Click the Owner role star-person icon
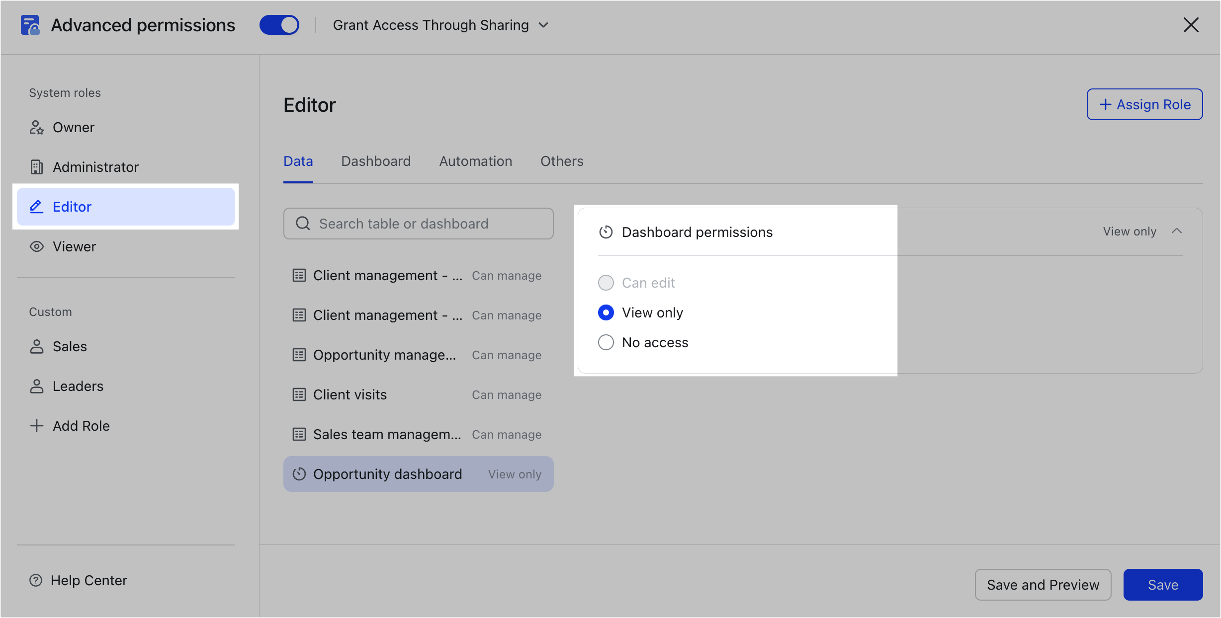Screen dimensions: 1221x618 click(x=36, y=127)
